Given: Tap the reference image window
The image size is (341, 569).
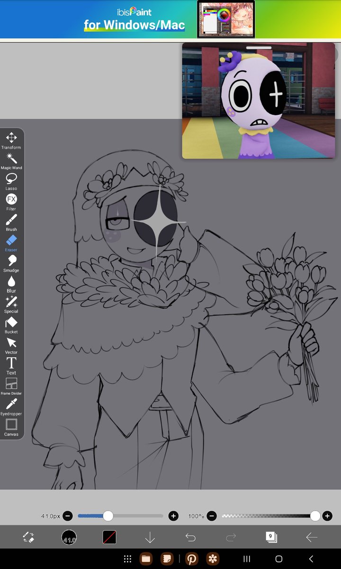Looking at the screenshot, I should 259,101.
